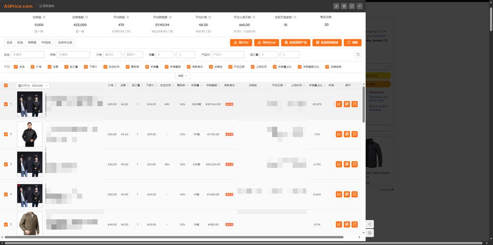
Task: Click the maximum price input field
Action: 133,55
